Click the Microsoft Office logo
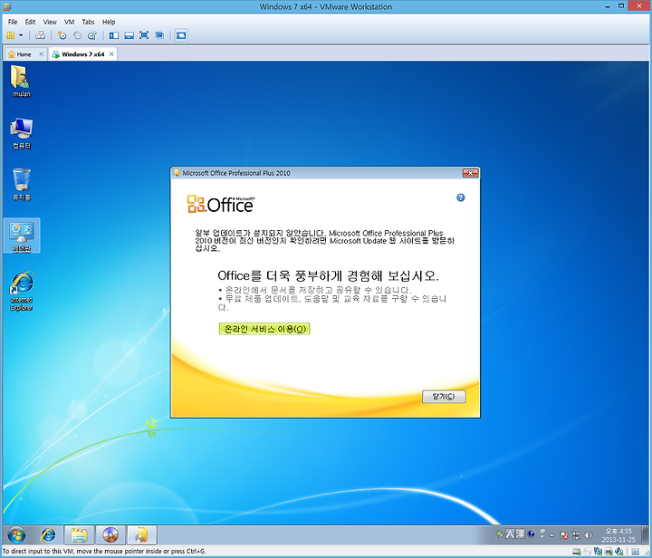The image size is (652, 558). [220, 204]
